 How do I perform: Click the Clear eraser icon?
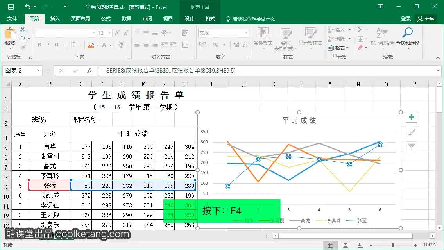[x=360, y=48]
